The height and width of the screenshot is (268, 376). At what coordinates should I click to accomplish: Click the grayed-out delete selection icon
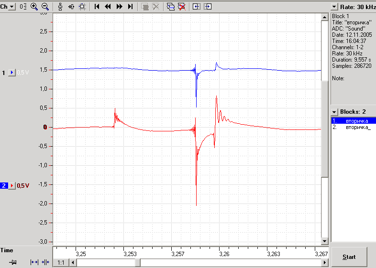tap(156, 7)
